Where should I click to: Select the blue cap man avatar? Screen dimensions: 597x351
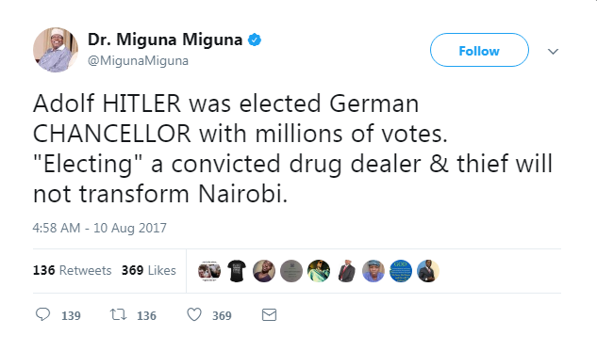[x=373, y=271]
